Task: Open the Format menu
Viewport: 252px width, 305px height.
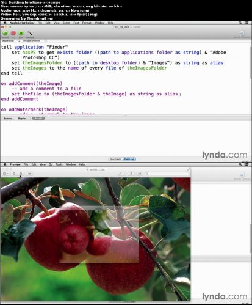Action: pyautogui.click(x=87, y=23)
